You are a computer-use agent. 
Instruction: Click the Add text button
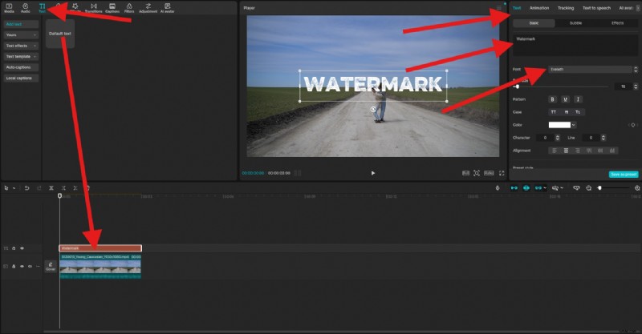coord(22,25)
